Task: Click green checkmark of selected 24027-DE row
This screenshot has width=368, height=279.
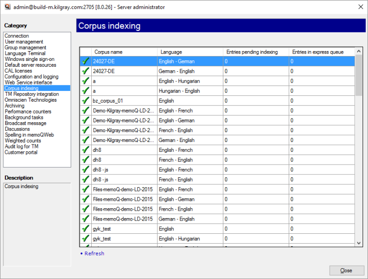Action: 85,61
